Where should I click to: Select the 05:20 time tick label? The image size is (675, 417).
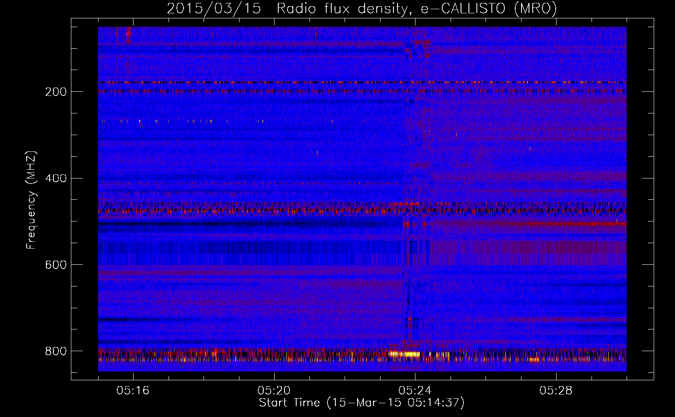click(x=274, y=391)
